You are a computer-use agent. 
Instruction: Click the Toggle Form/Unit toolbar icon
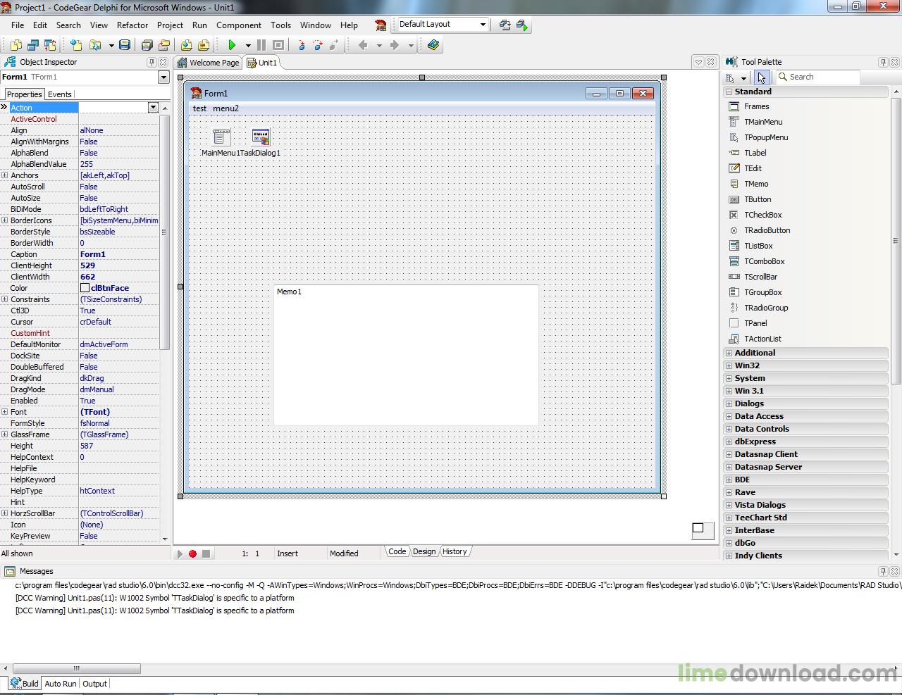coord(50,45)
